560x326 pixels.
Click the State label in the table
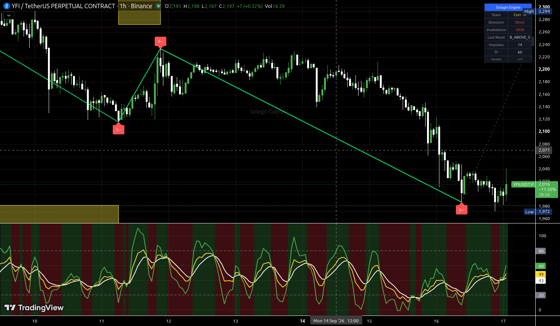click(496, 15)
